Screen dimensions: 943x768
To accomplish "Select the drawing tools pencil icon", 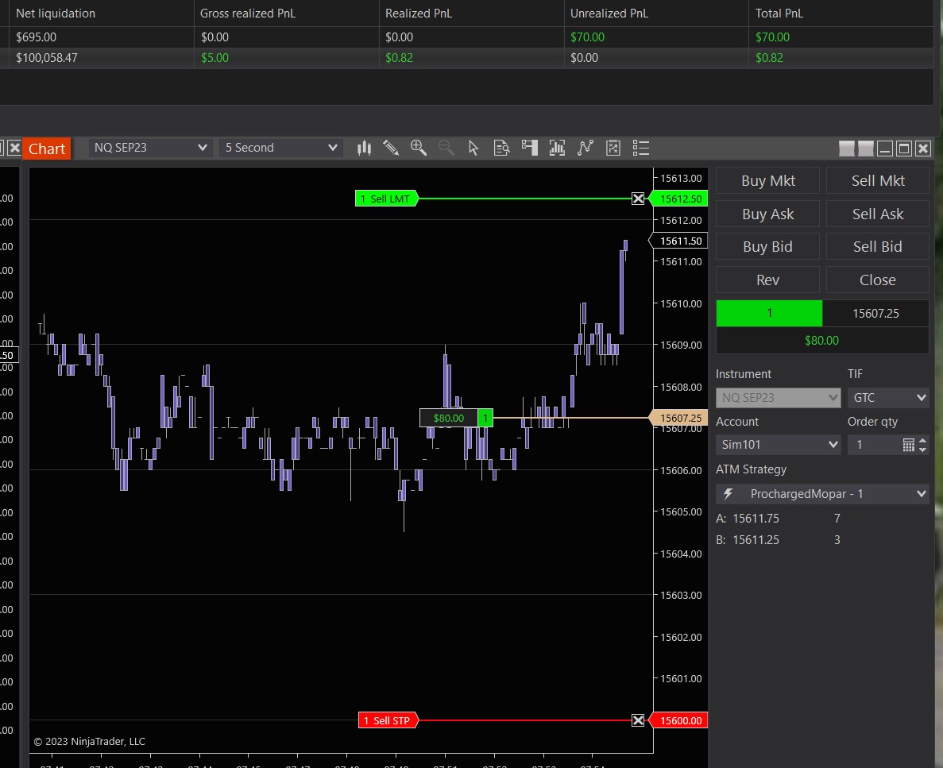I will 391,148.
